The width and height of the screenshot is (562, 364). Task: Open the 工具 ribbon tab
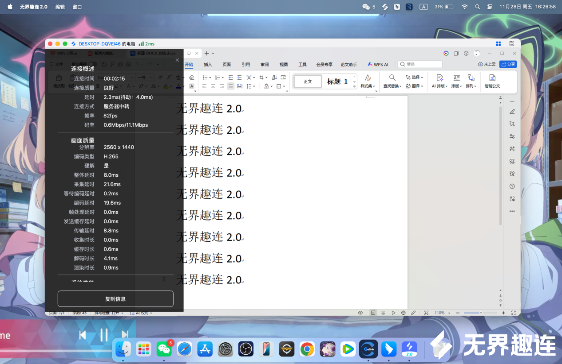coord(302,65)
